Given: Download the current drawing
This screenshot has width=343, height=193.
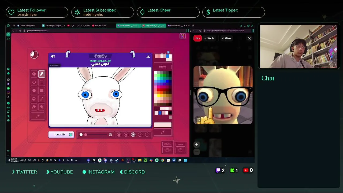Looking at the screenshot, I should [x=148, y=56].
